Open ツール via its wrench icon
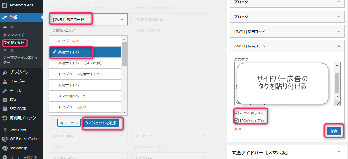The image size is (348, 159). point(5,91)
